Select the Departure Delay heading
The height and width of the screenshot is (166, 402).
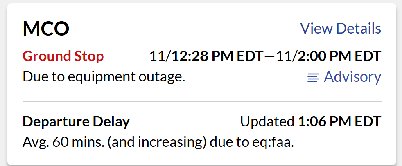[x=76, y=121]
